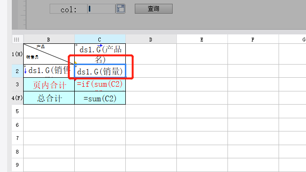Select the =sum(C2) cell in row 4
Image resolution: width=306 pixels, height=172 pixels.
coord(100,98)
